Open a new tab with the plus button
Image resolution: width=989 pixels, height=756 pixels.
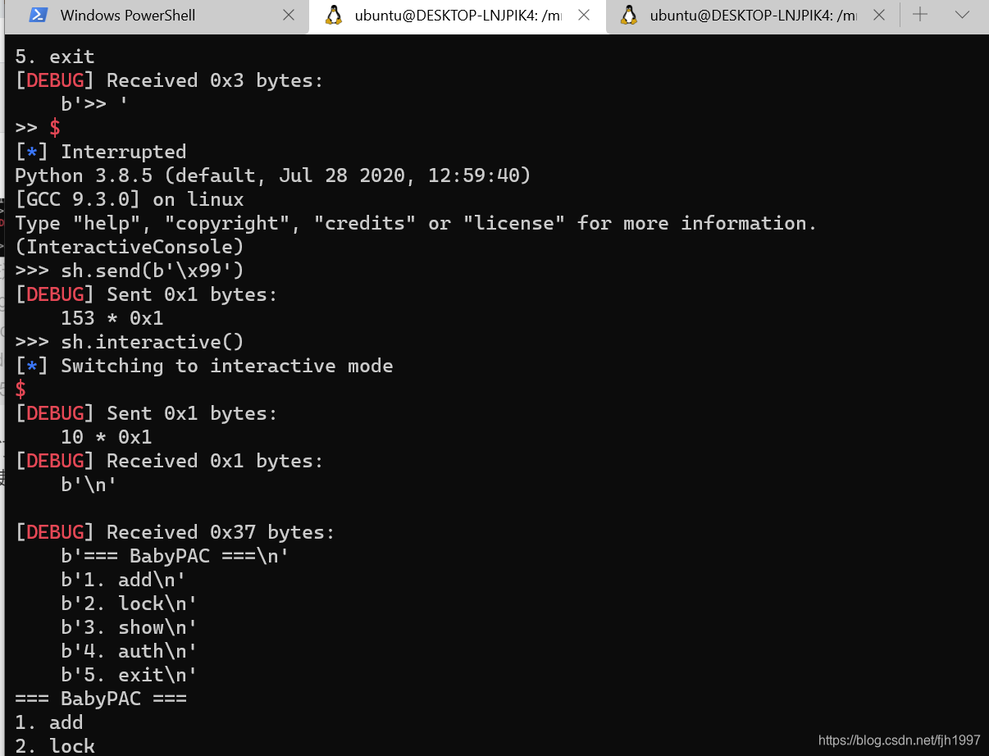920,15
